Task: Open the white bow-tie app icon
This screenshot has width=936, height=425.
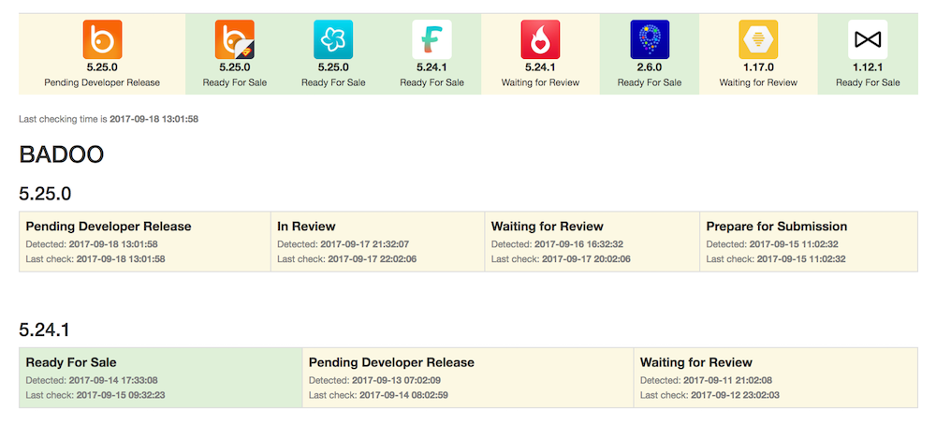Action: point(868,39)
